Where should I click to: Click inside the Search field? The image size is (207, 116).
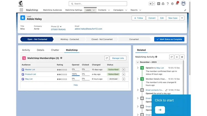click(98, 4)
